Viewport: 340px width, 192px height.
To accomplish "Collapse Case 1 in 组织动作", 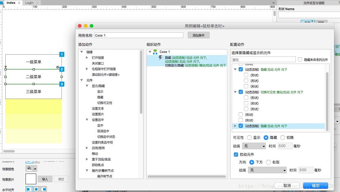I will (150, 52).
